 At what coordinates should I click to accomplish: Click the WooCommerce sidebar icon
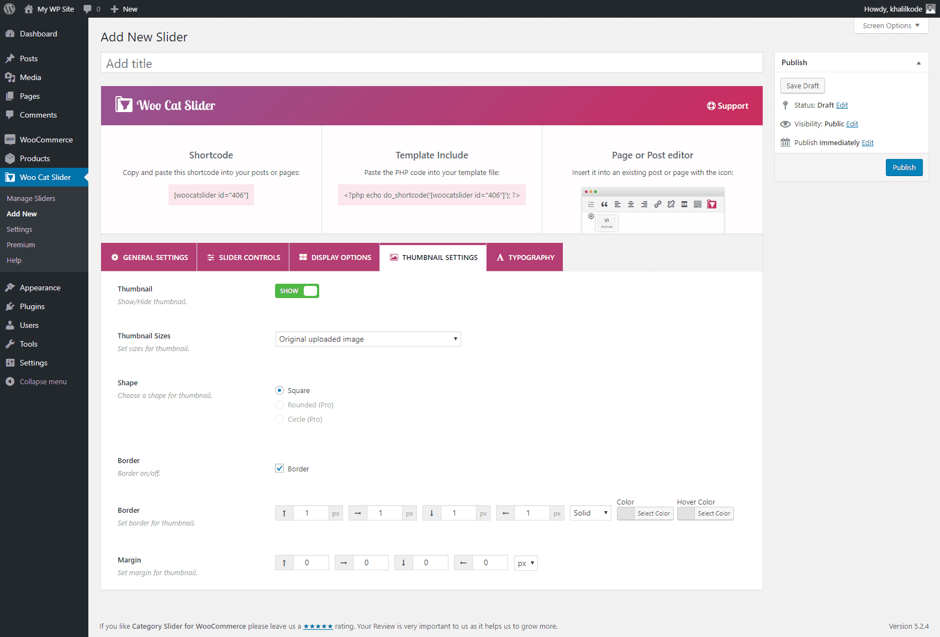tap(10, 140)
